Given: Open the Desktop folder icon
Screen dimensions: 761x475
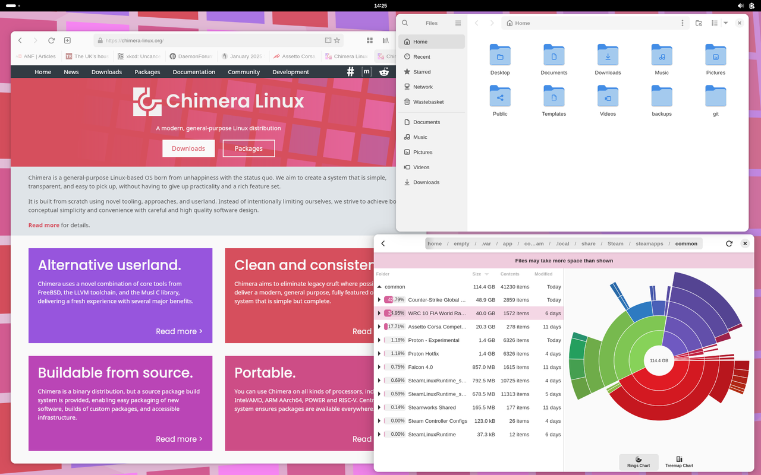Looking at the screenshot, I should (500, 55).
